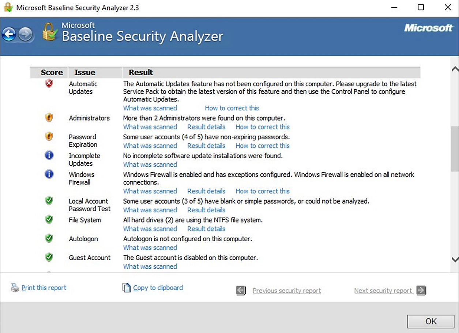Click the app icon in the title bar

pyautogui.click(x=8, y=8)
